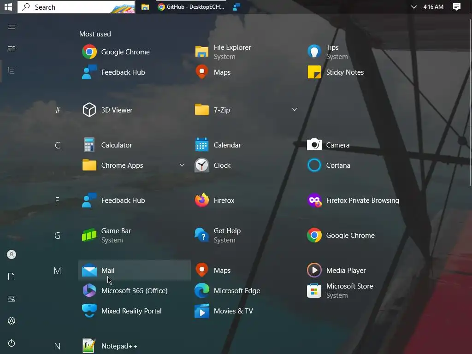The image size is (472, 354).
Task: Open Settings gear in Start sidebar
Action: (12, 321)
